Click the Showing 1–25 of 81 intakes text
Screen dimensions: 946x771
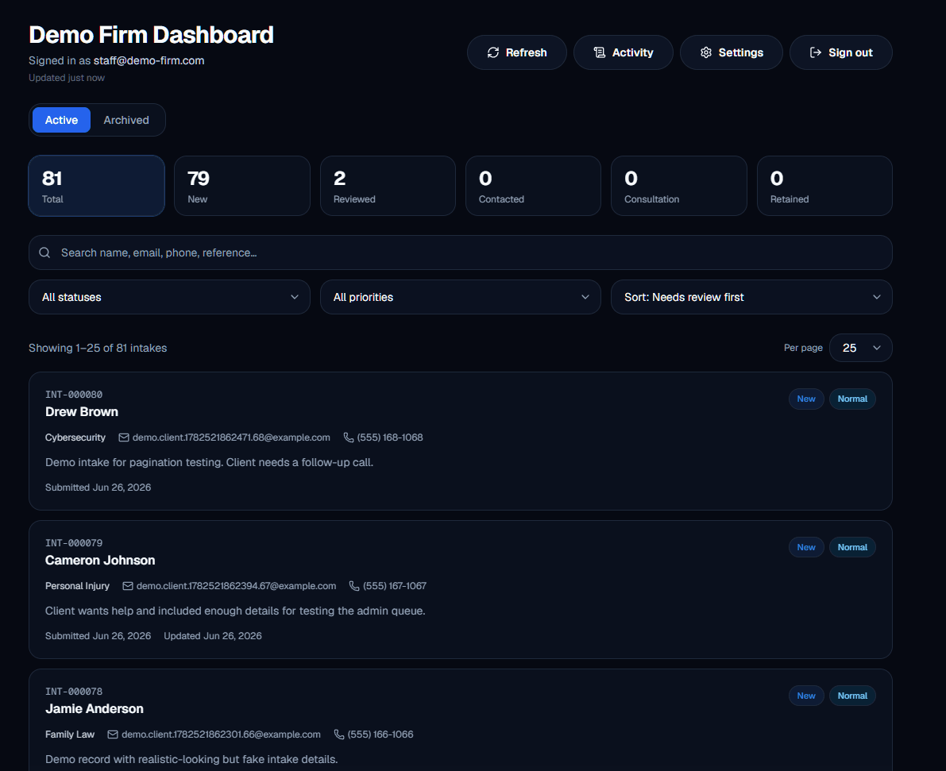point(98,348)
